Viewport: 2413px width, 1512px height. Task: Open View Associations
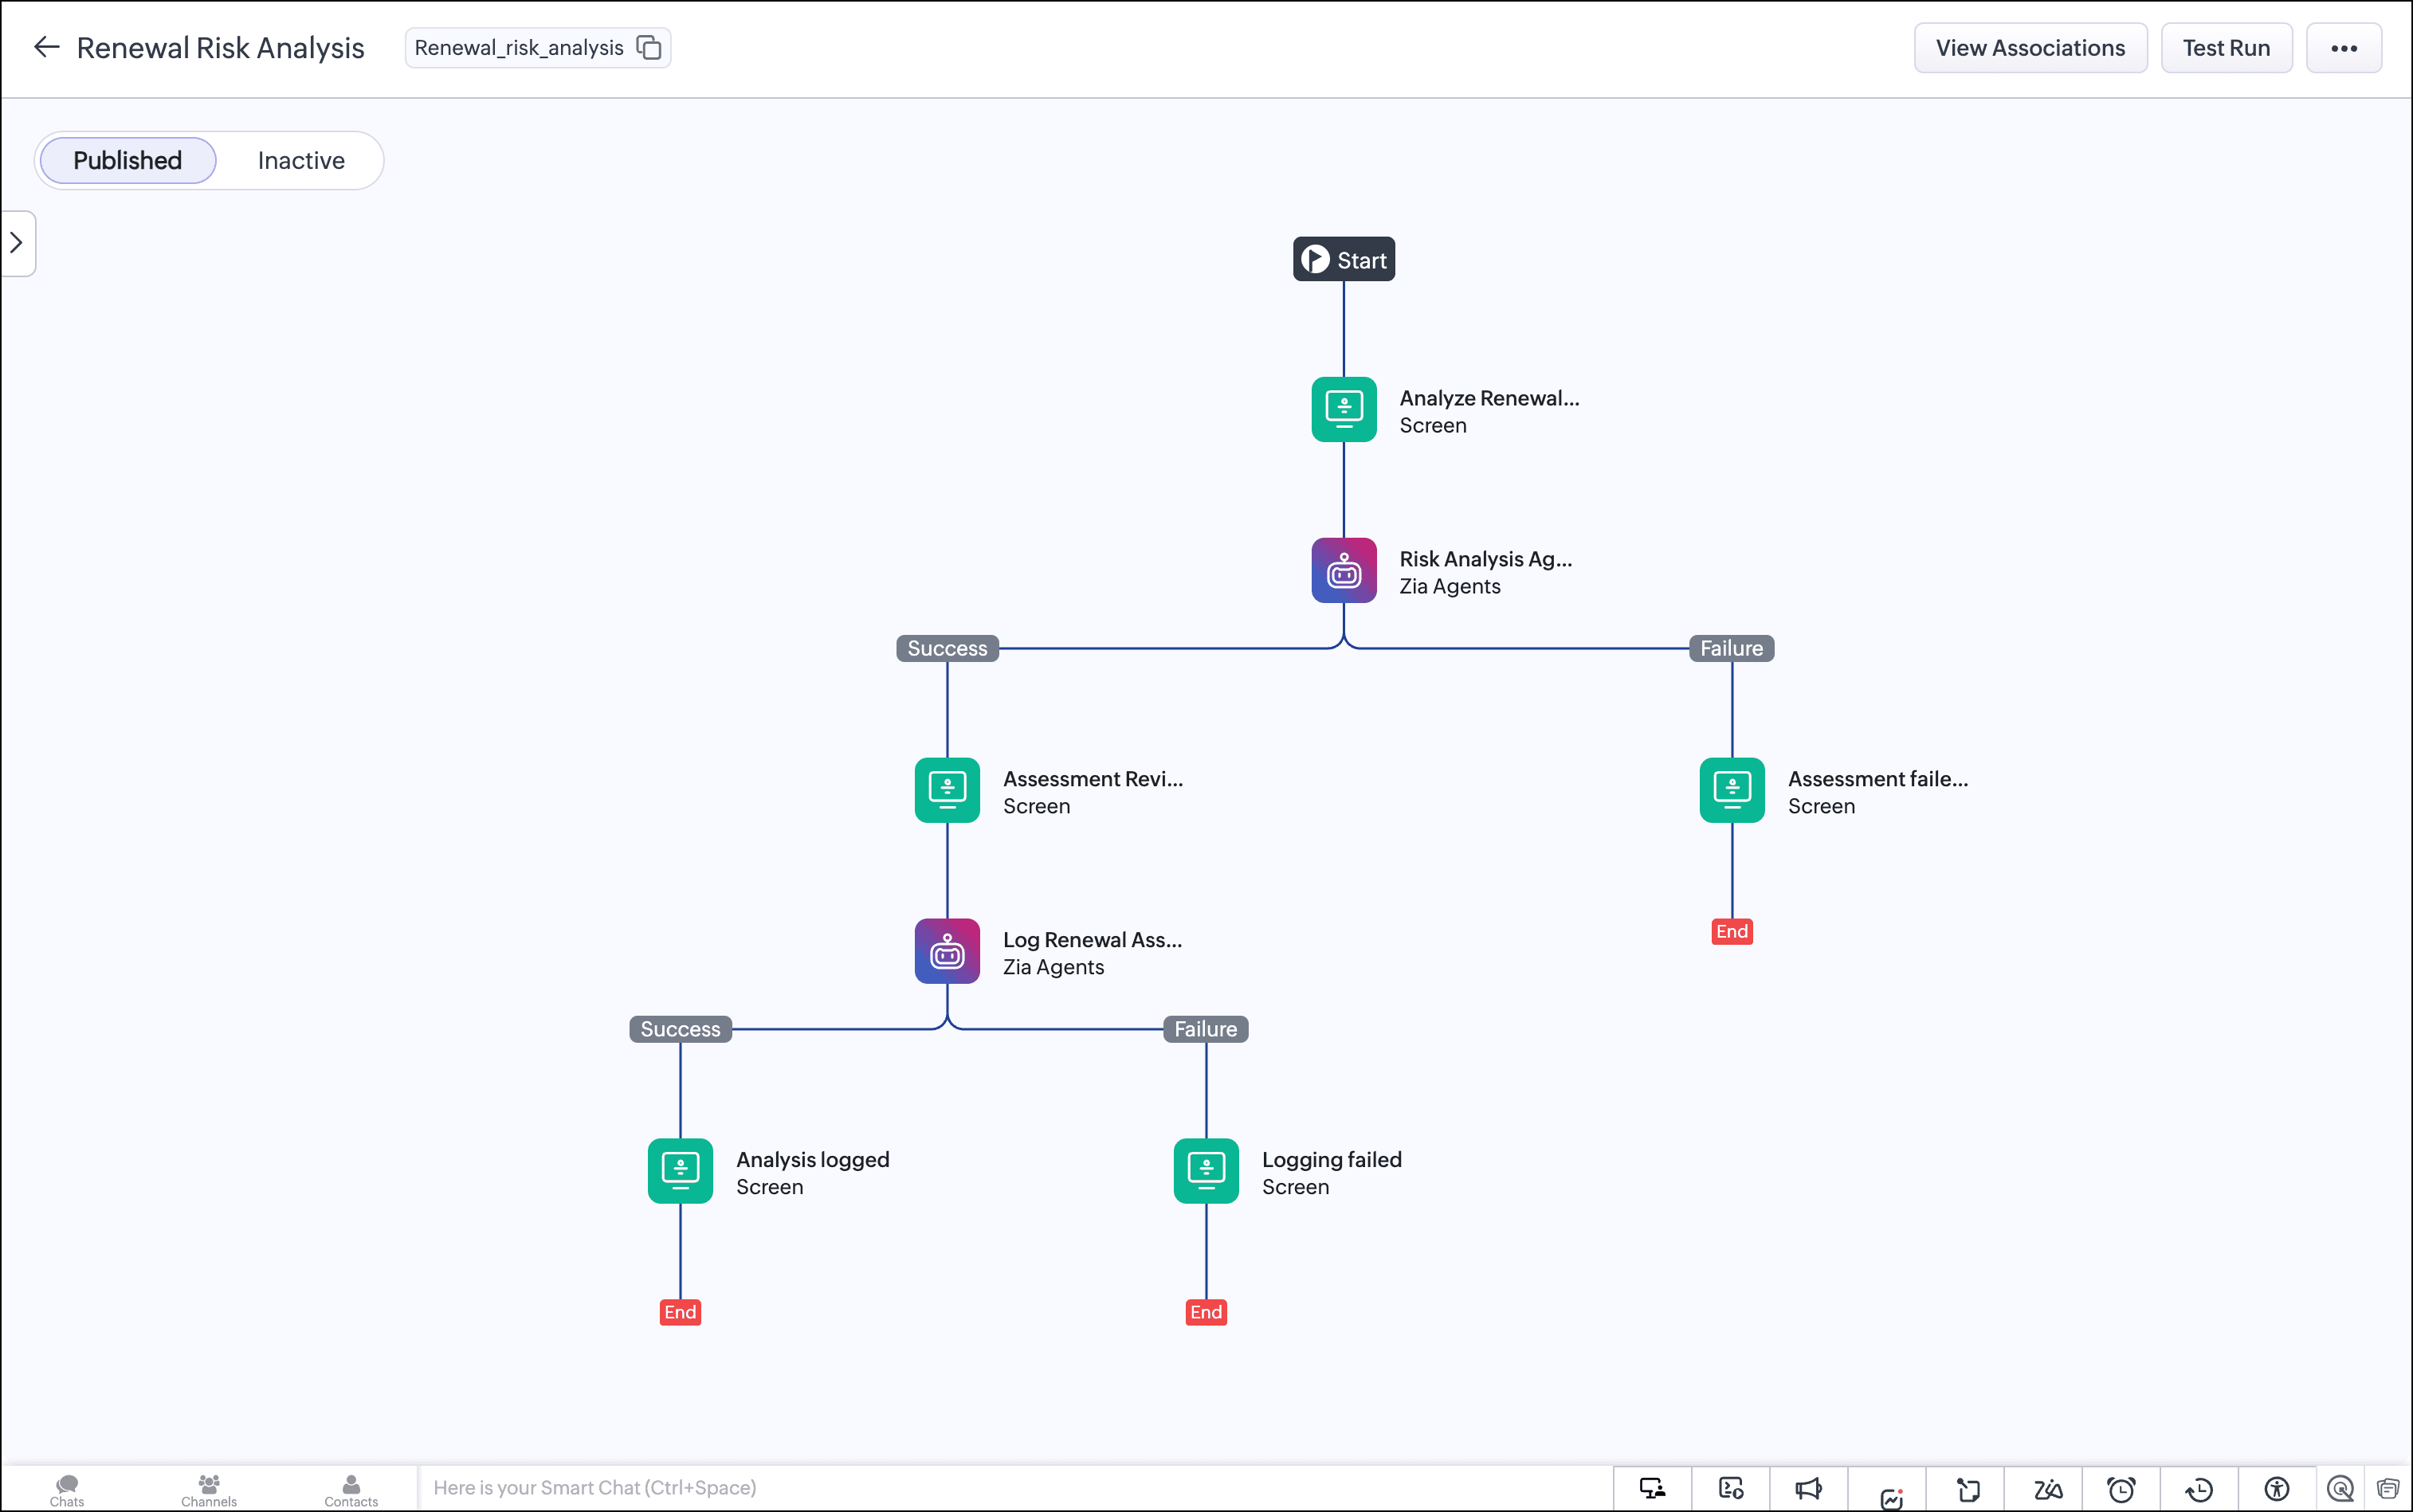point(2030,47)
